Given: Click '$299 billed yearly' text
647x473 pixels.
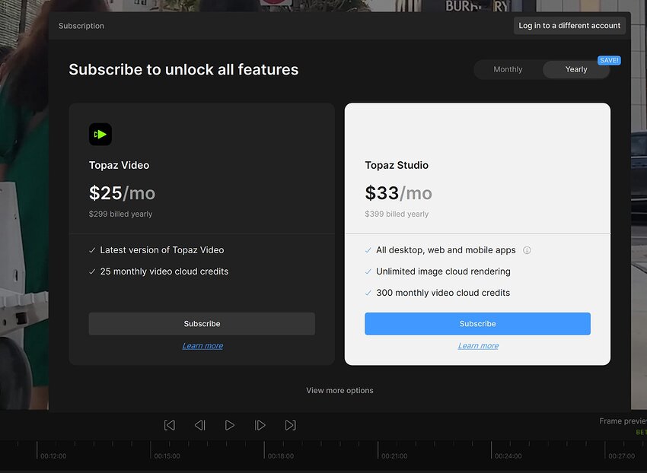Looking at the screenshot, I should click(120, 214).
